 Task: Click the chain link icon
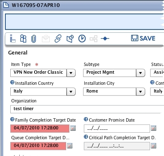[x=58, y=38]
